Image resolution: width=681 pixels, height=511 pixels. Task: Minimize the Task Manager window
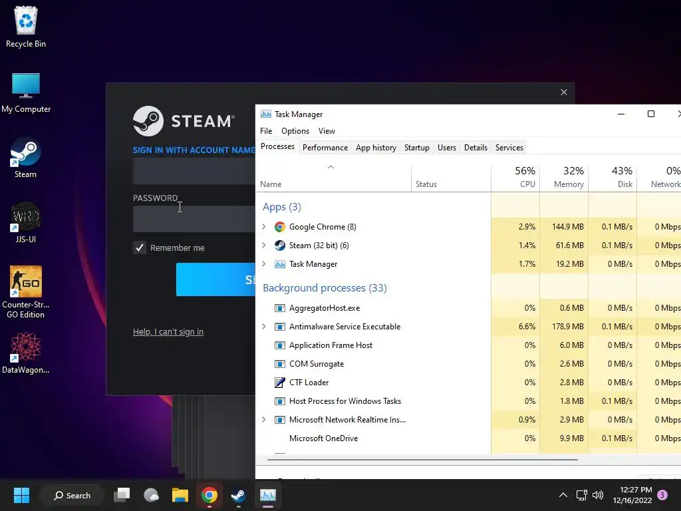point(621,114)
